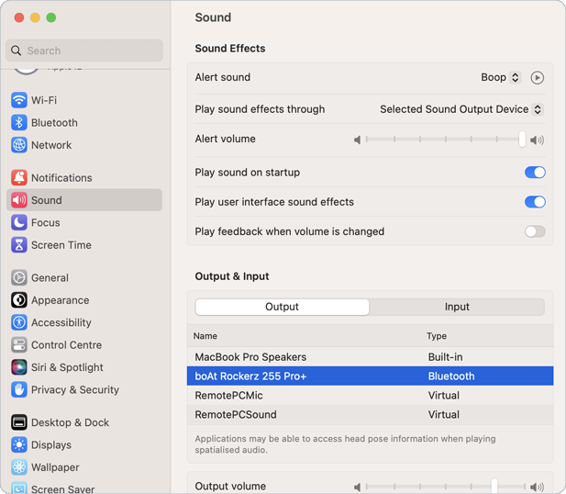The image size is (566, 494).
Task: Click the Search field in sidebar
Action: coord(84,51)
